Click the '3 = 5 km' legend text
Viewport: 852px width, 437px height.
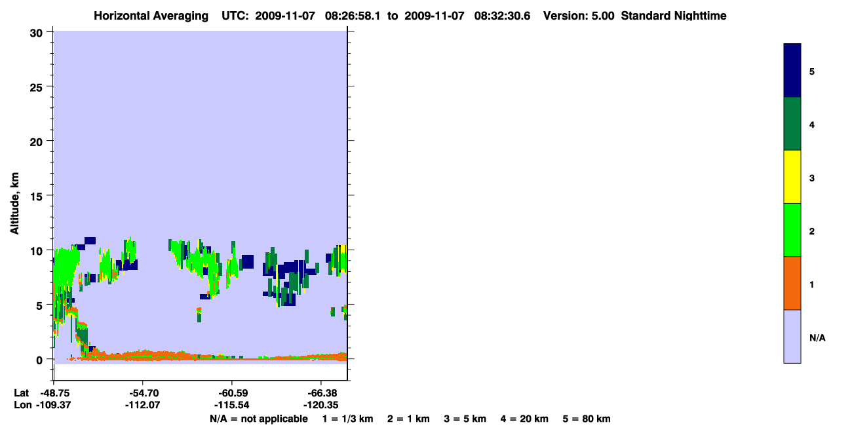pos(465,419)
